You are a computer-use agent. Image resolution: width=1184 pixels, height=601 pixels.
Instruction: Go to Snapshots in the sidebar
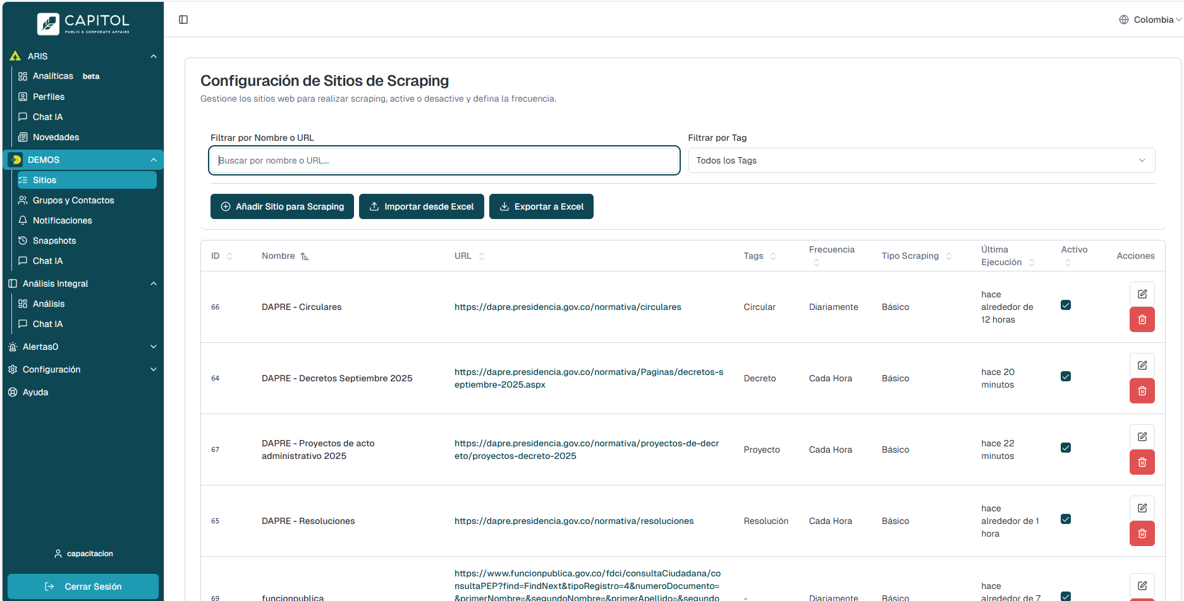54,241
